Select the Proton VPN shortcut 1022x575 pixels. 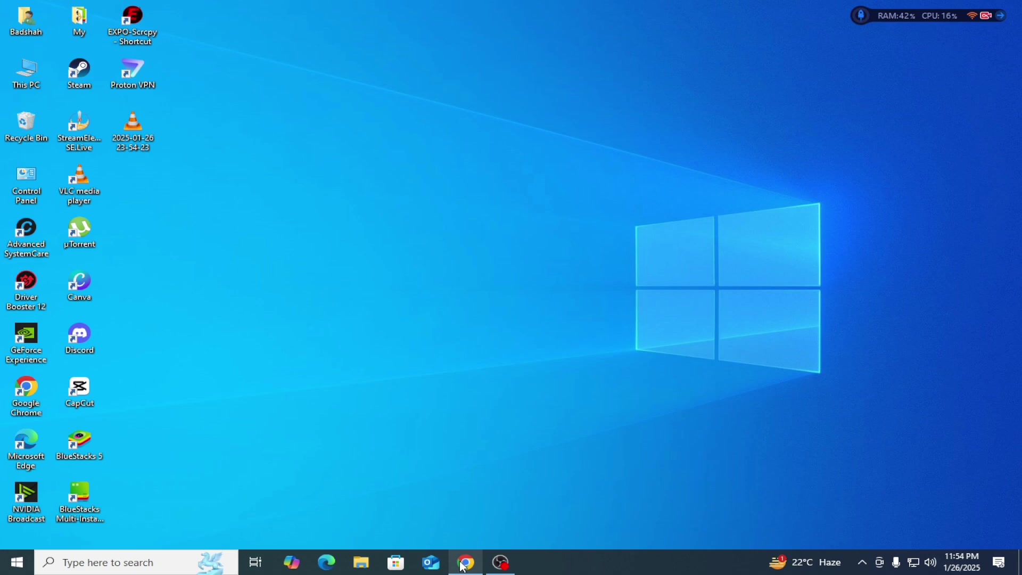[x=133, y=75]
